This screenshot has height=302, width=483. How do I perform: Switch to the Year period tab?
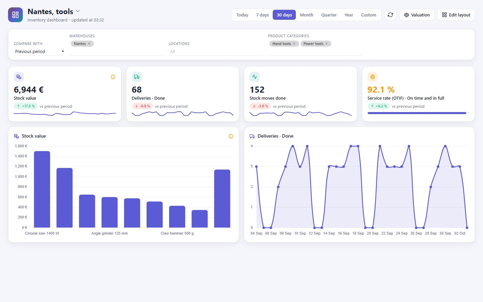[x=349, y=15]
